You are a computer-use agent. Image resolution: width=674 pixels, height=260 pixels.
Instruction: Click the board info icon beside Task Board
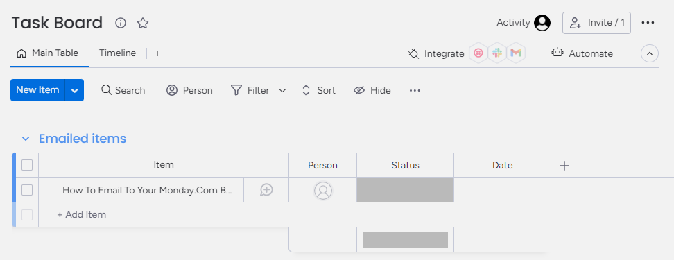pyautogui.click(x=121, y=23)
